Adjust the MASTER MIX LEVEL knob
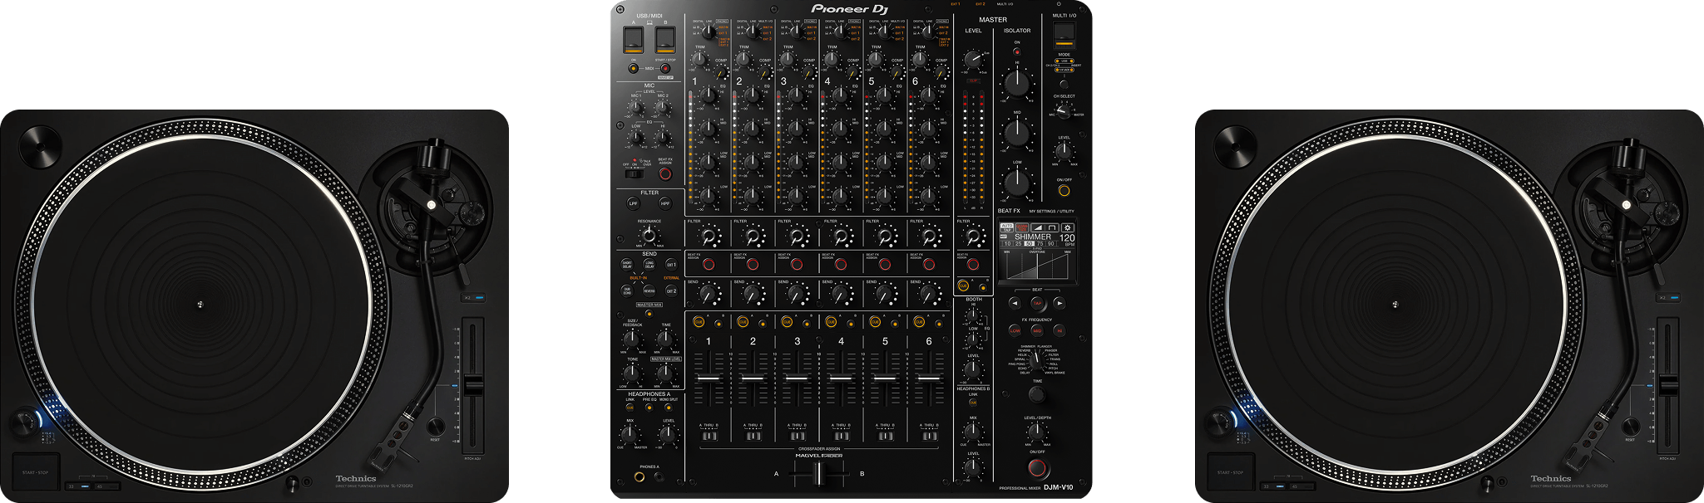 coord(665,374)
